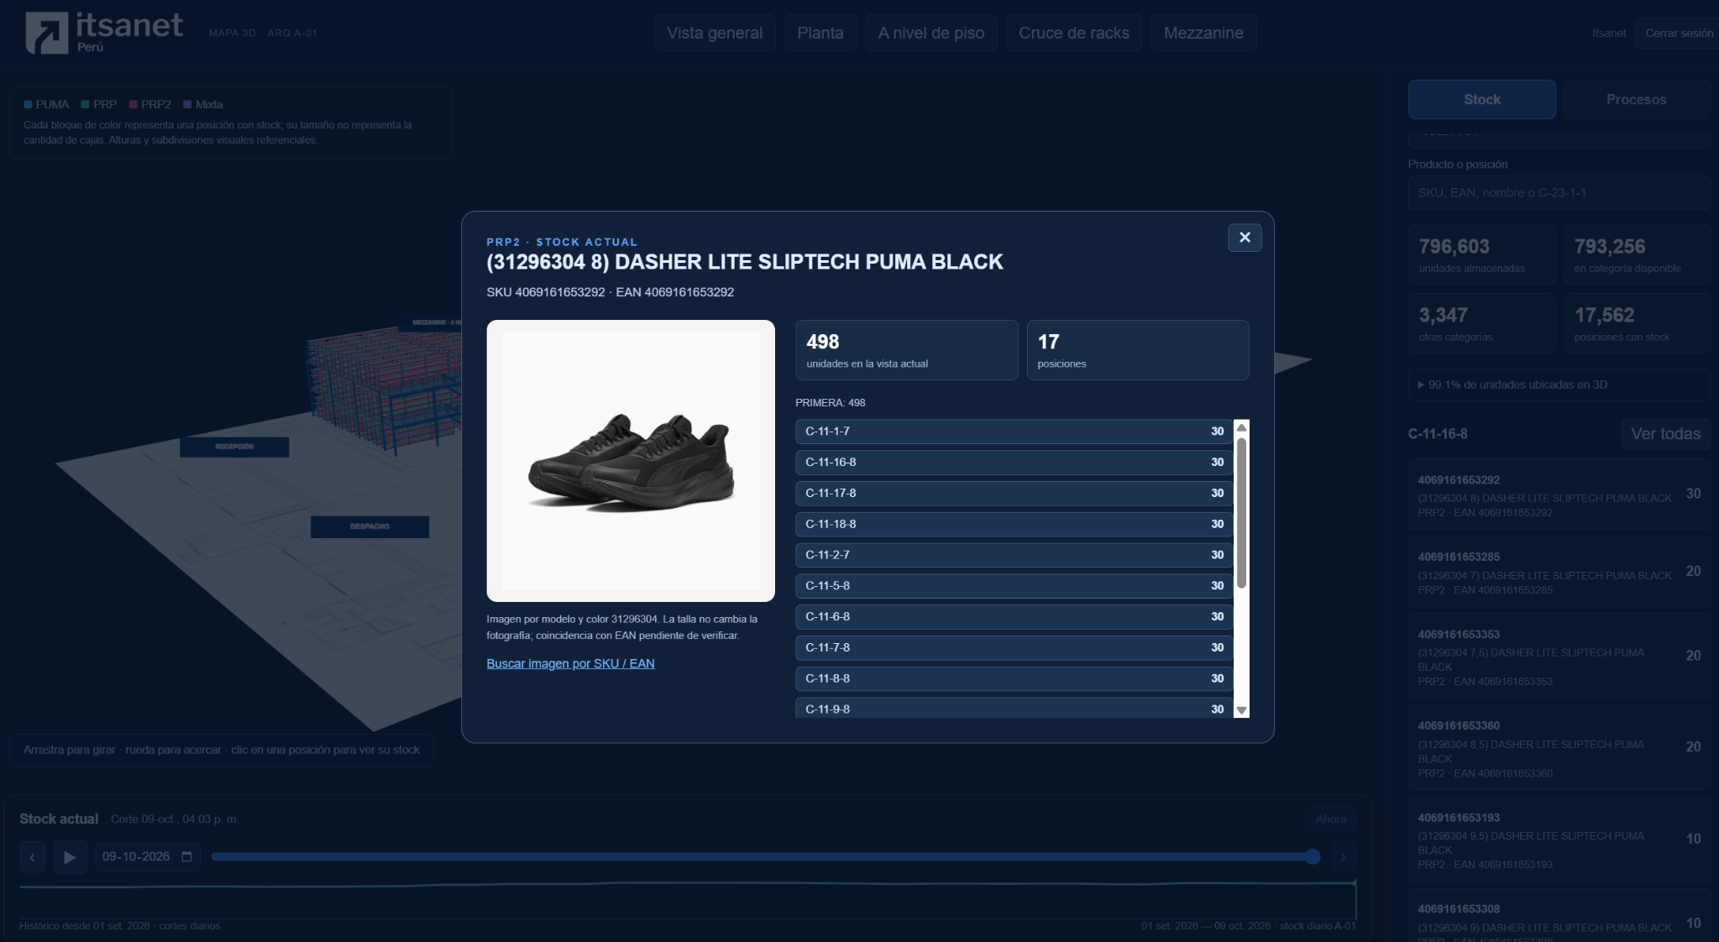Click Cerrar sesión button

[x=1679, y=33]
